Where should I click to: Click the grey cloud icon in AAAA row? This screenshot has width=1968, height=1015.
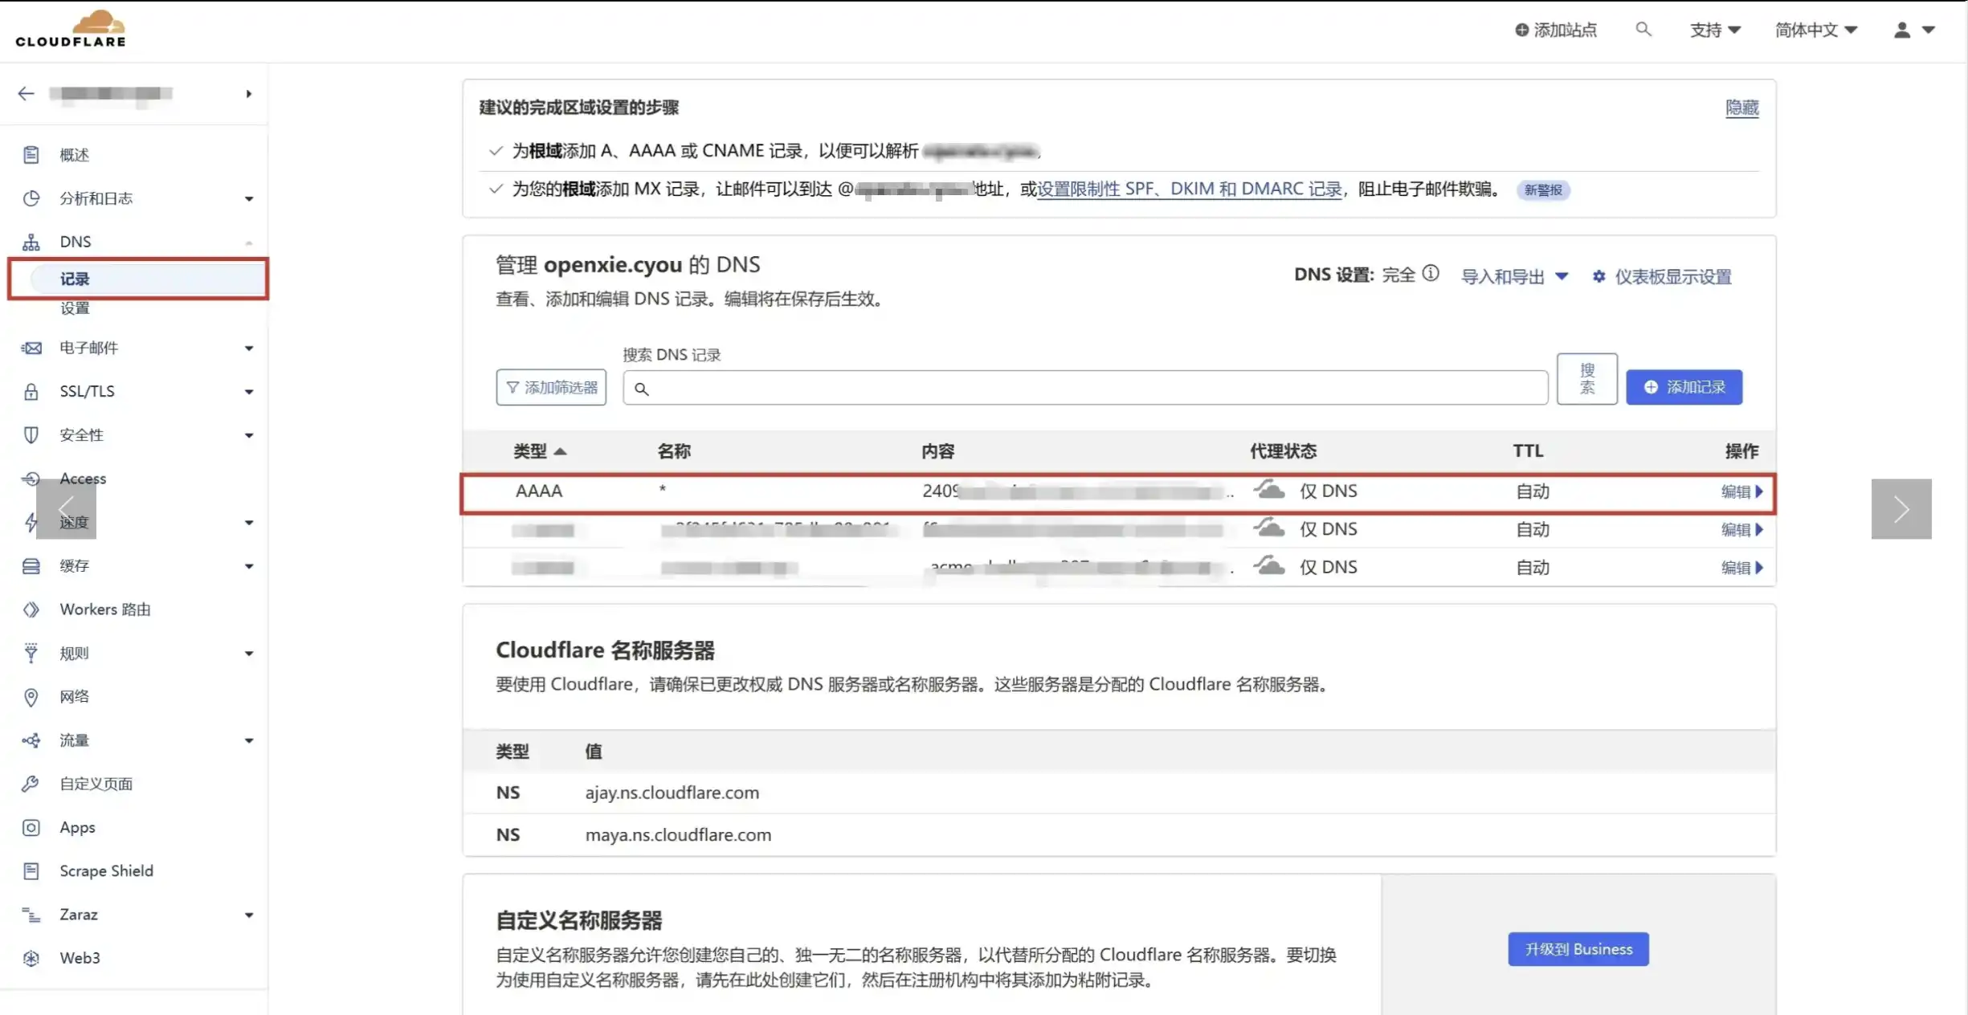point(1269,490)
